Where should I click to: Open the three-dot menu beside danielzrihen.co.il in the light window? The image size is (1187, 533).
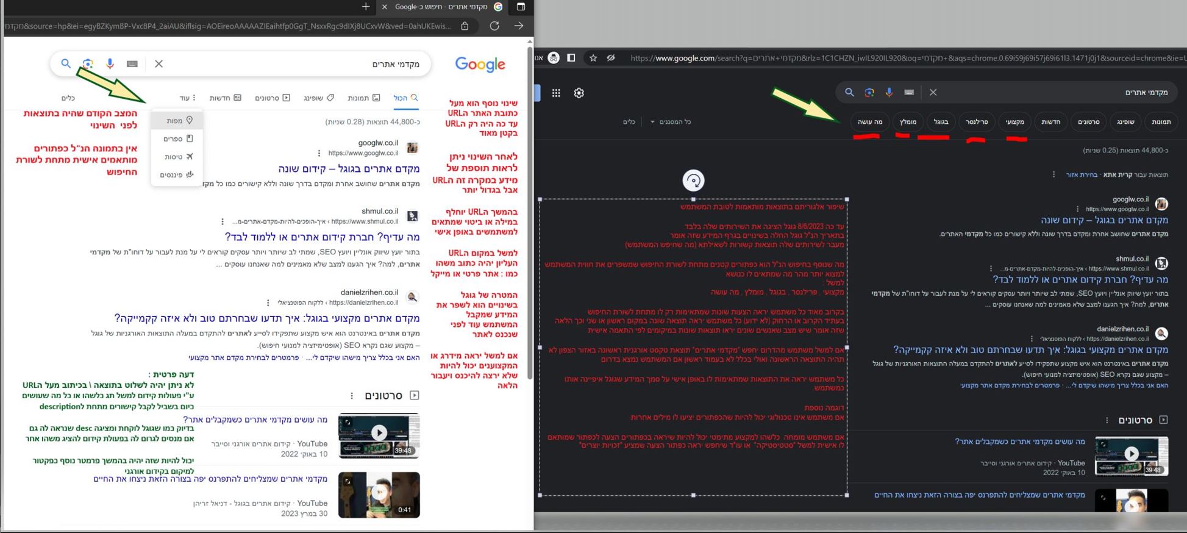click(x=268, y=302)
